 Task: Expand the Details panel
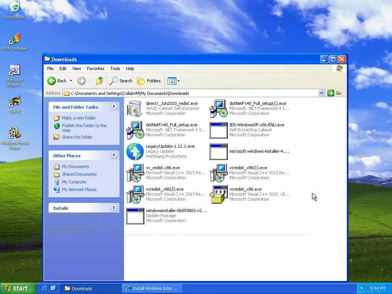point(114,208)
